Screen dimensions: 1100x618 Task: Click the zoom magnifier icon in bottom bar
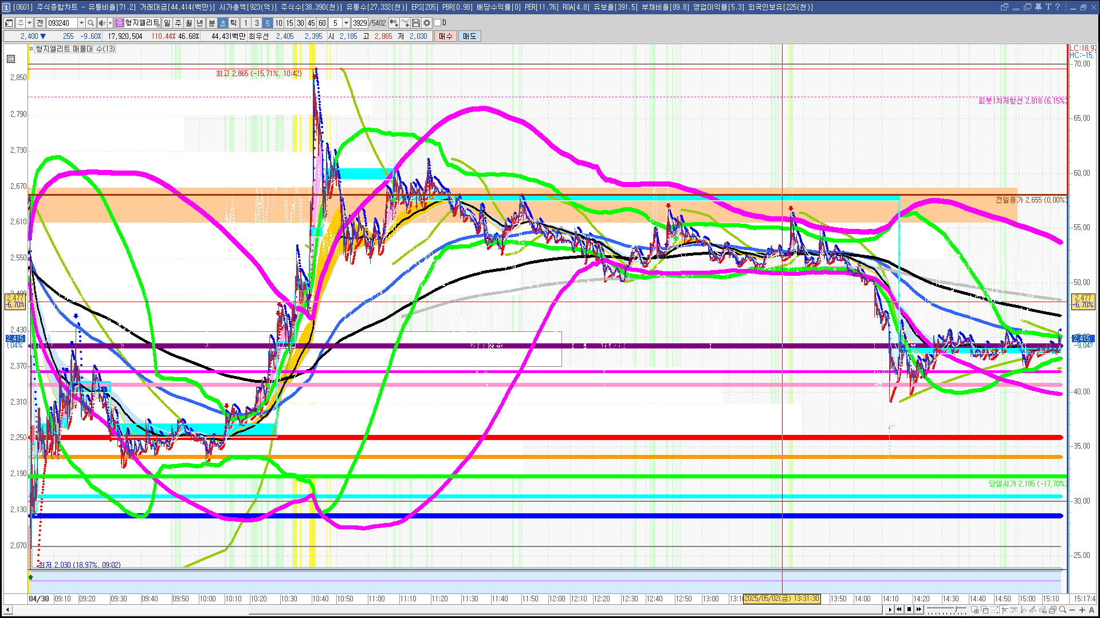[x=1063, y=609]
